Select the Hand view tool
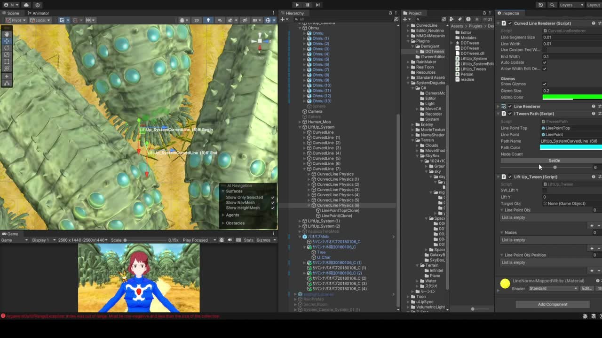 pos(7,34)
